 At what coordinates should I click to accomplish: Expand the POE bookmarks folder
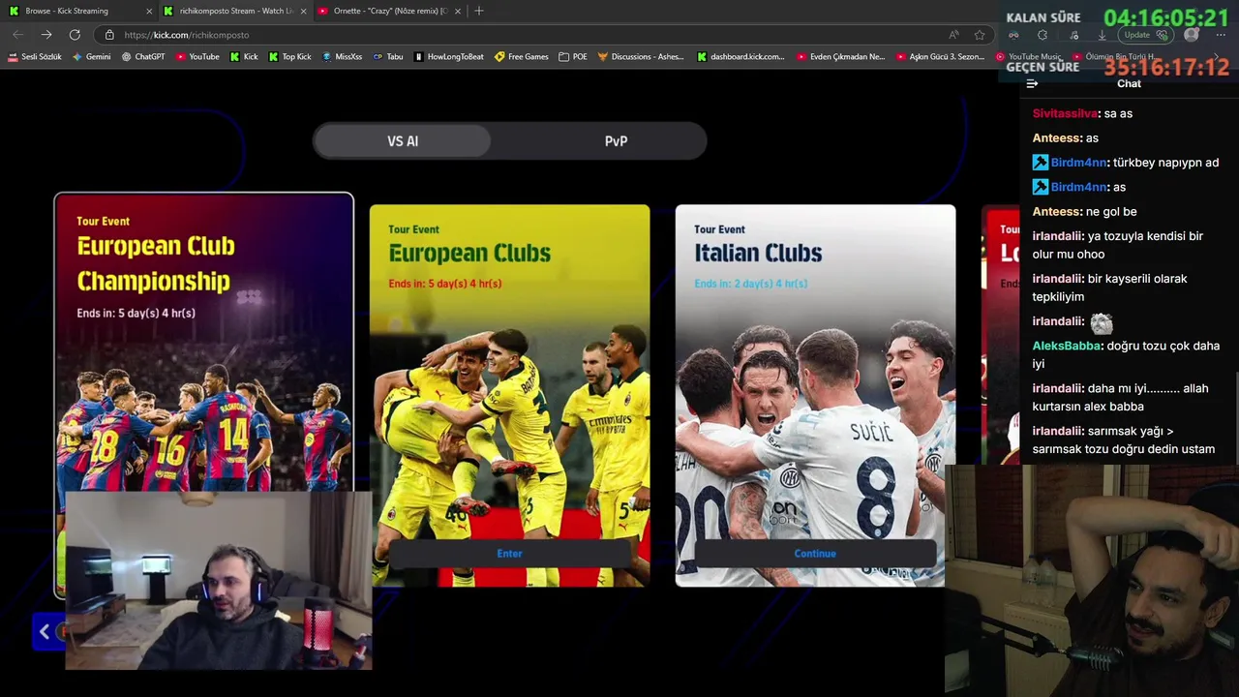[x=573, y=57]
